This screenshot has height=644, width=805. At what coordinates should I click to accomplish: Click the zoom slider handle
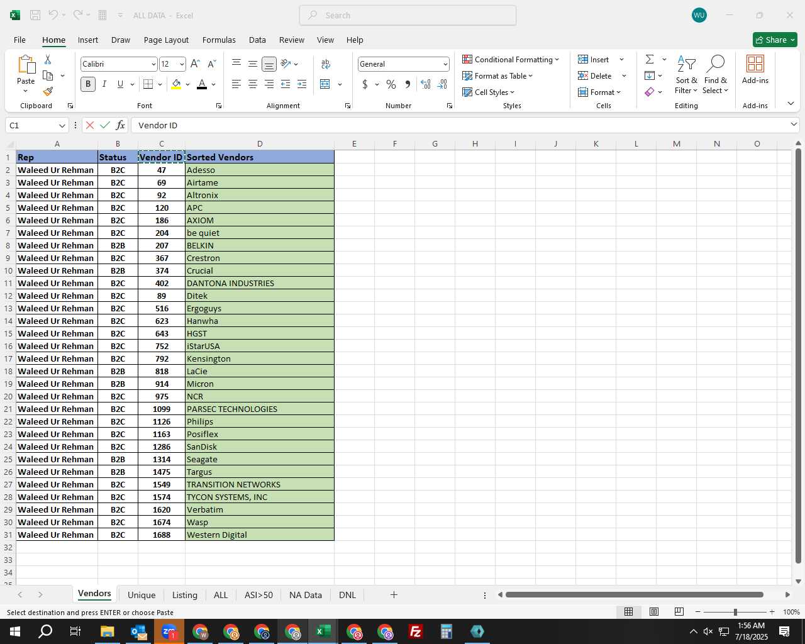[735, 612]
